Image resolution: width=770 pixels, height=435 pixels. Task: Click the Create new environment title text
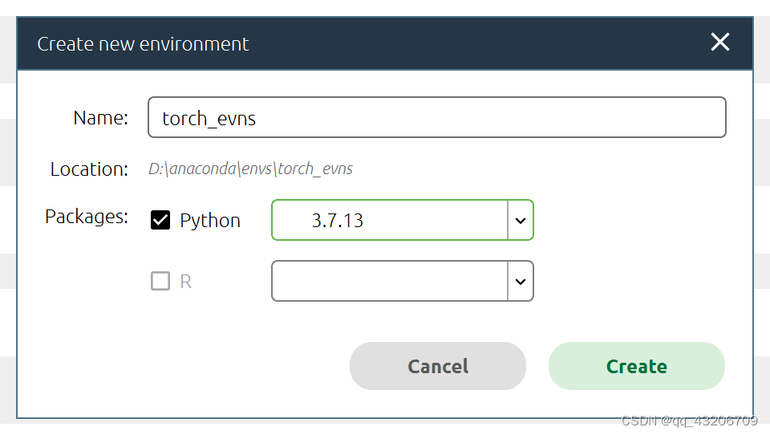(143, 44)
